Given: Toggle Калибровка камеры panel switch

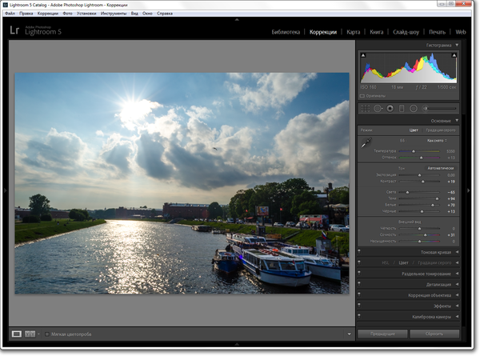Looking at the screenshot, I should pyautogui.click(x=359, y=317).
